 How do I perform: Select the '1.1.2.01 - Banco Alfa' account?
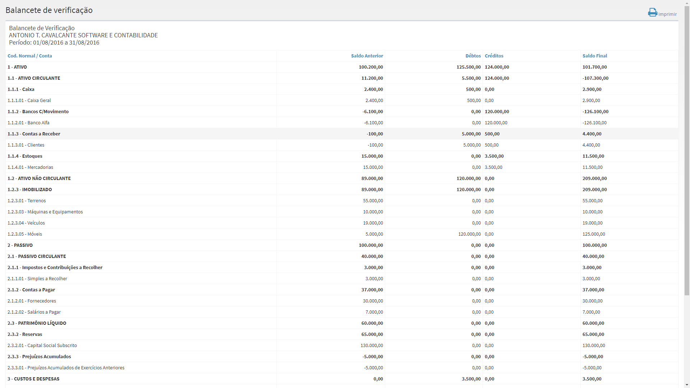pos(342,123)
